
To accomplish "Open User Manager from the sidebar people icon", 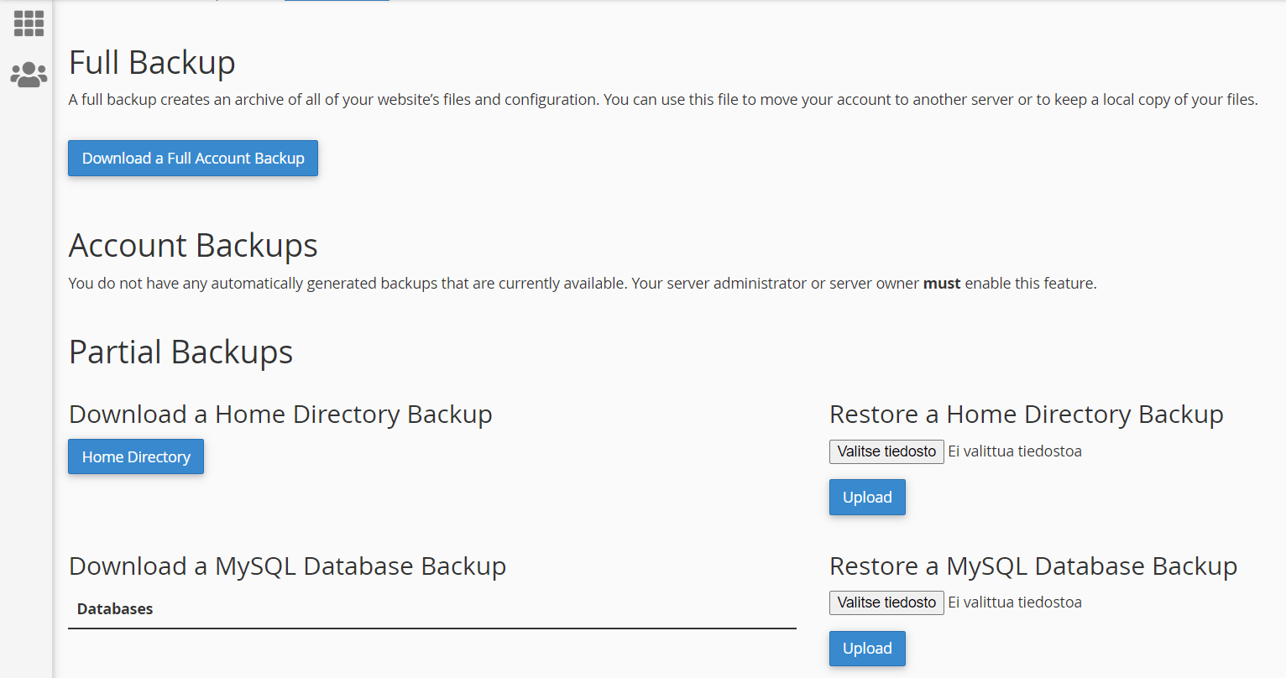I will click(29, 75).
